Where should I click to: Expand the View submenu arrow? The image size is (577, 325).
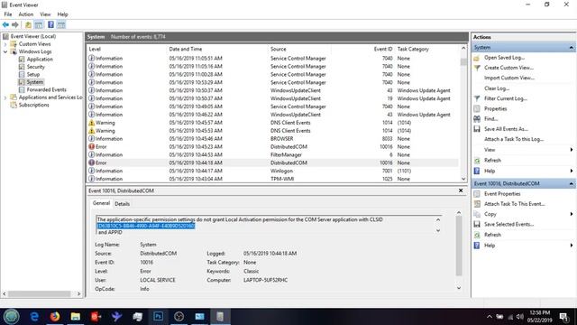tap(571, 150)
